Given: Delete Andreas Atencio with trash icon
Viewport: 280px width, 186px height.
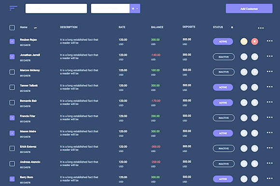Looking at the screenshot, I should (254, 164).
